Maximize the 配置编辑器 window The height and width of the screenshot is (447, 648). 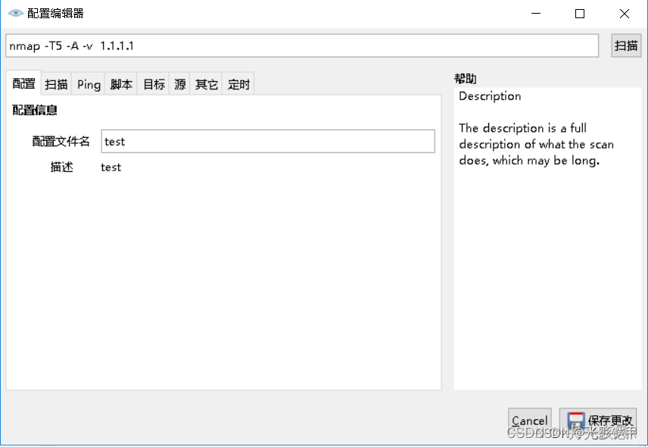(x=580, y=13)
